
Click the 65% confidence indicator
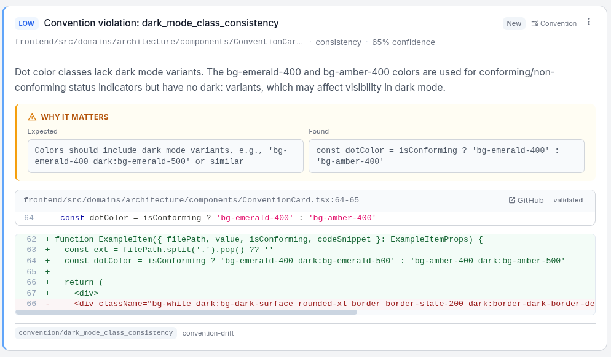[404, 42]
